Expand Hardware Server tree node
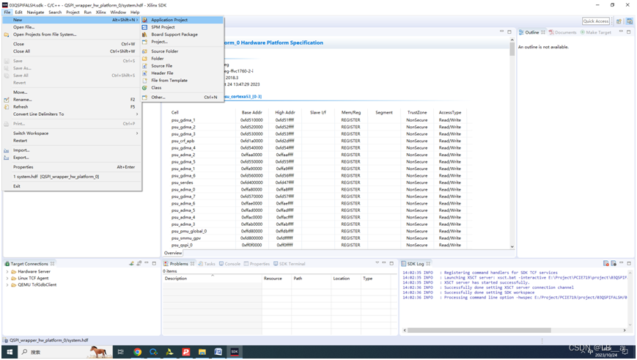 7,271
